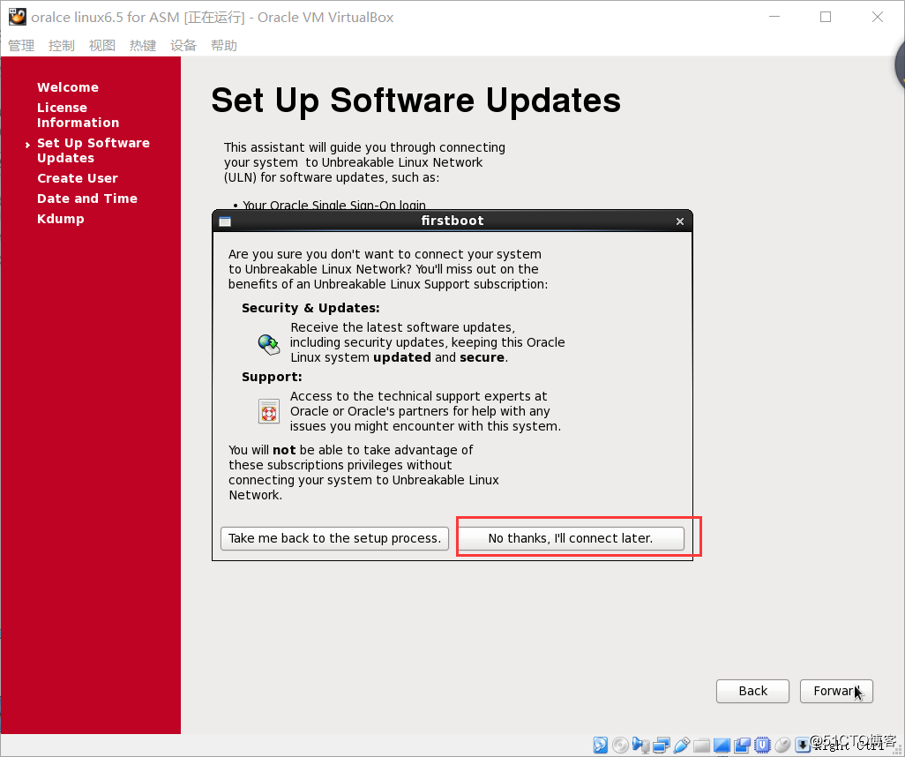Click the firstboot dialog window icon
Image resolution: width=905 pixels, height=757 pixels.
pyautogui.click(x=225, y=221)
